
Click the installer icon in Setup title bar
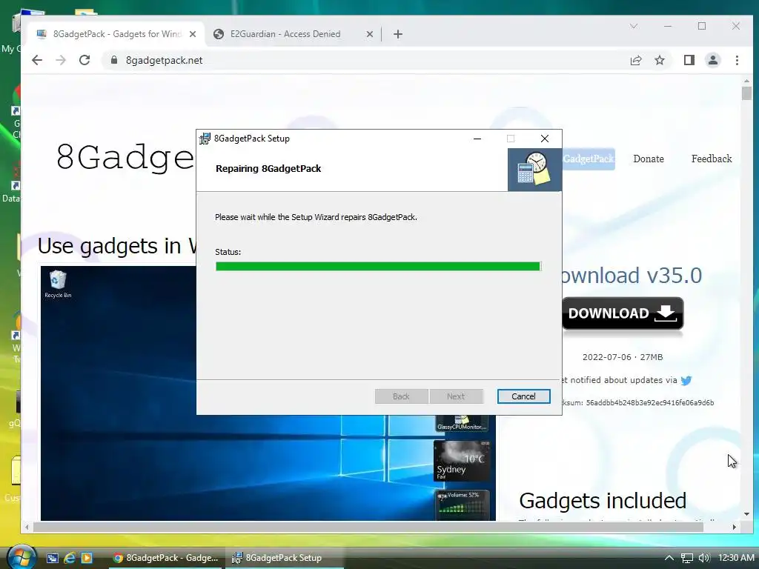pyautogui.click(x=205, y=139)
